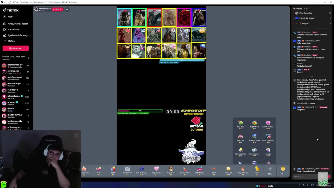Open the TikTok logo home link
This screenshot has width=334, height=188.
click(11, 10)
